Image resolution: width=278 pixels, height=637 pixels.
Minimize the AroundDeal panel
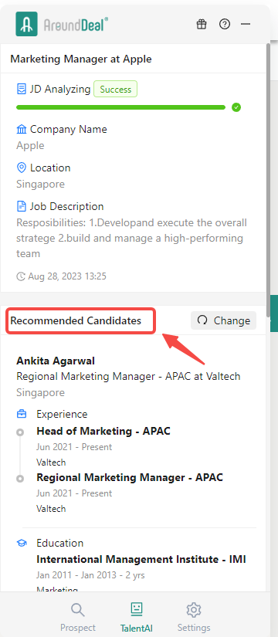(246, 24)
